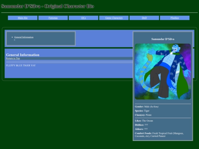Viewport: 199px width, 149px height.
Task: Go to the Fursonas page
Action: coord(53,18)
